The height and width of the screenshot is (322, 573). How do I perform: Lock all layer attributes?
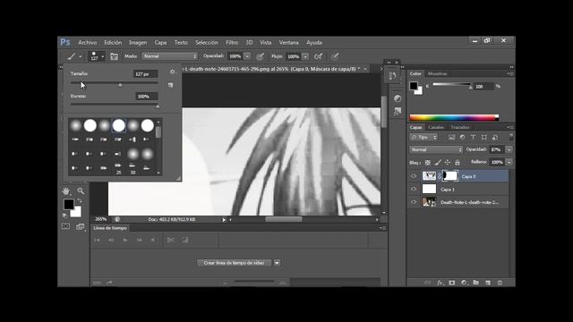tap(458, 163)
